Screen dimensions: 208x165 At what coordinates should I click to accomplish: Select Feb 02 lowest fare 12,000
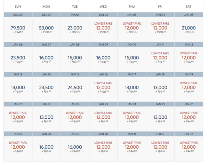[188, 149]
